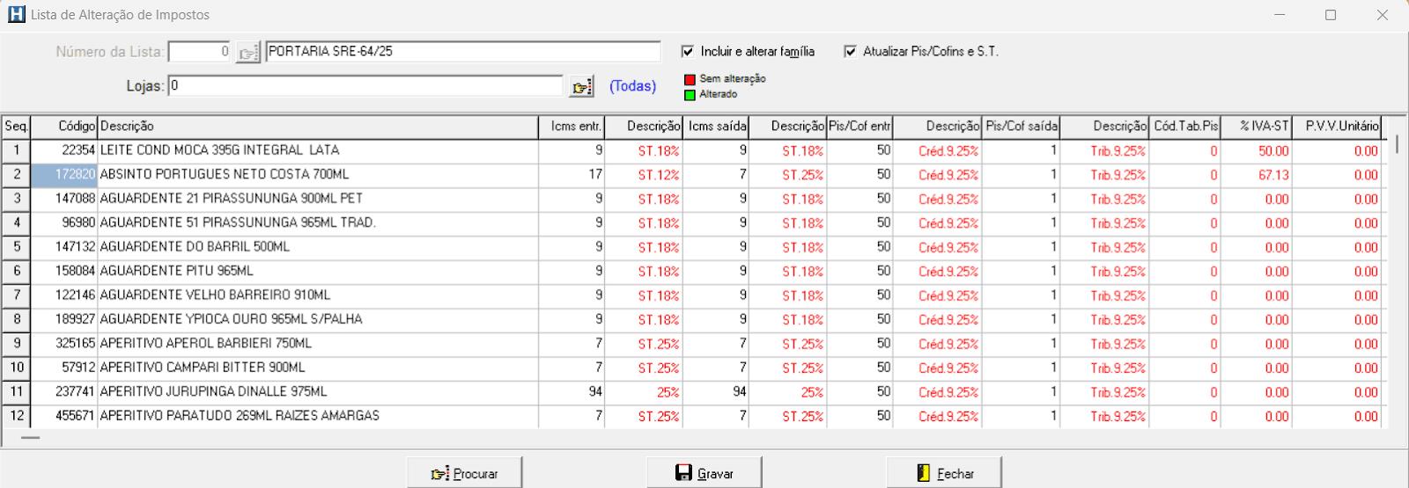The width and height of the screenshot is (1409, 488).
Task: Click code cell 455671
Action: coord(64,416)
